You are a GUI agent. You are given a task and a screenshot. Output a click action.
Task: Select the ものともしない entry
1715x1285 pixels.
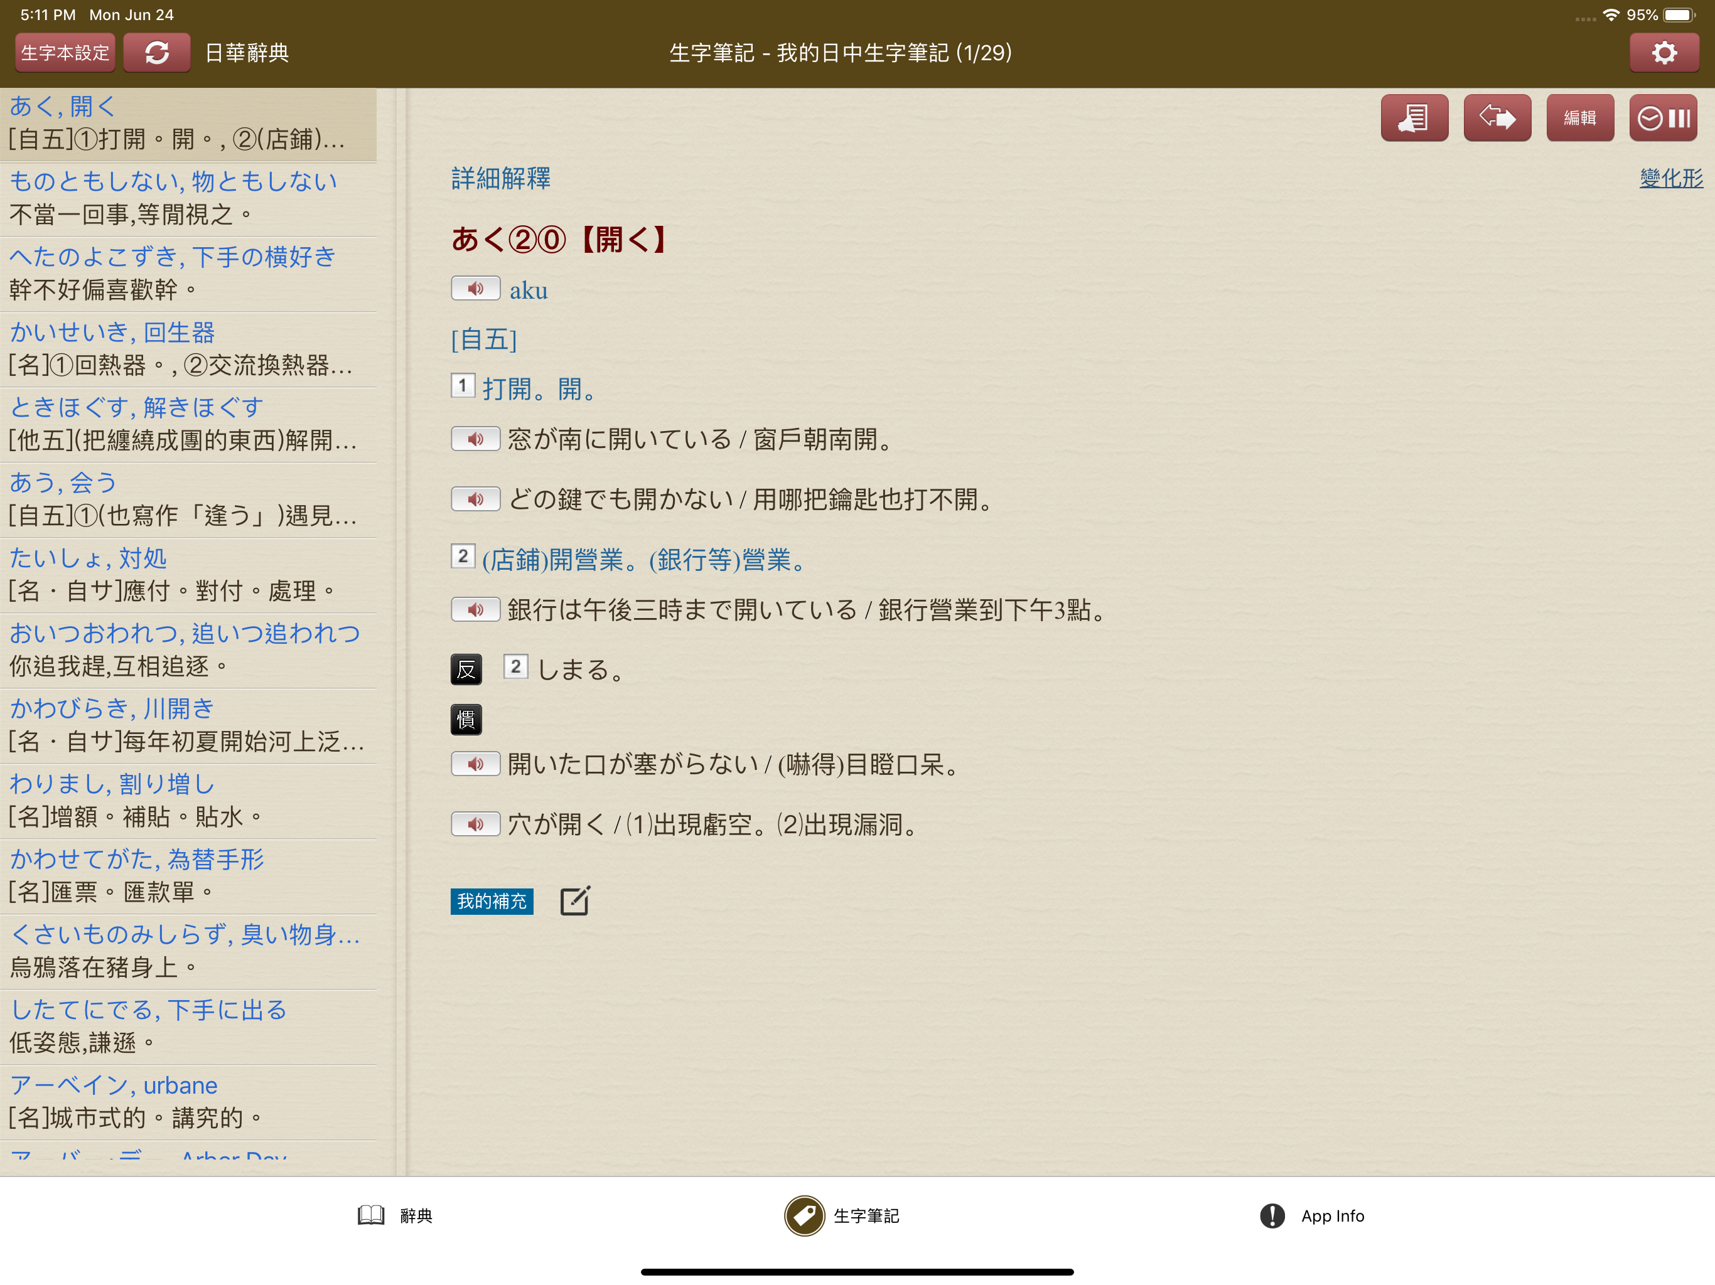click(188, 199)
